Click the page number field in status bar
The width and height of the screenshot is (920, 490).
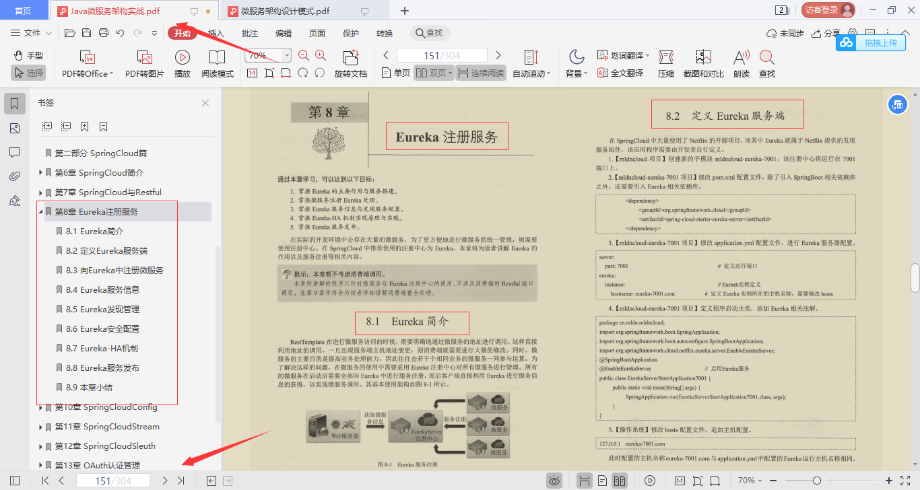113,481
